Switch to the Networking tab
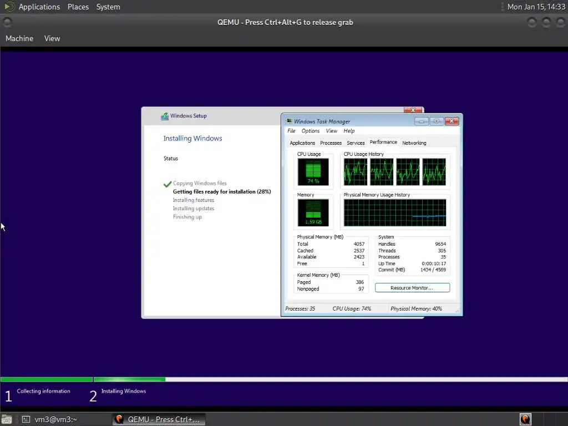This screenshot has width=568, height=426. 414,143
